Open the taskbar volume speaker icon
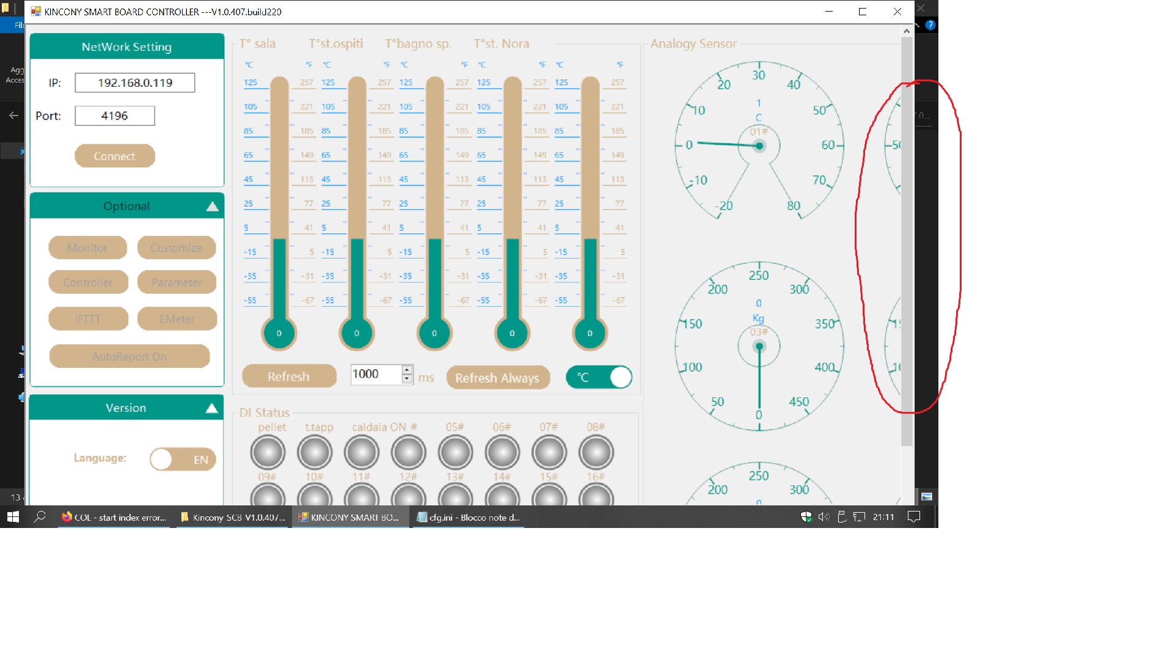The image size is (1173, 660). [824, 517]
